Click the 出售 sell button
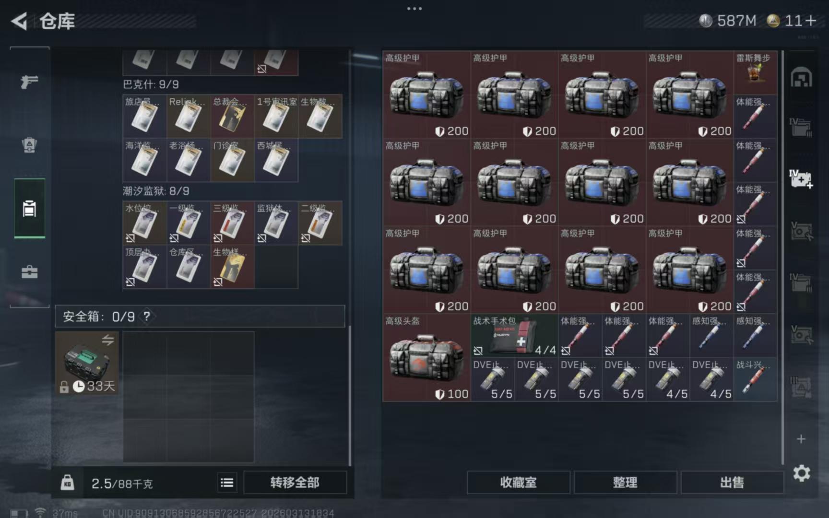The width and height of the screenshot is (829, 518). (732, 483)
